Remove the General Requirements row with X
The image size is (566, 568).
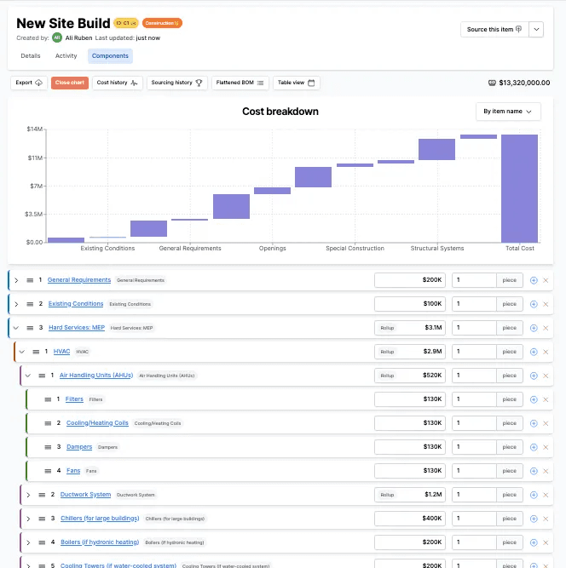[546, 280]
